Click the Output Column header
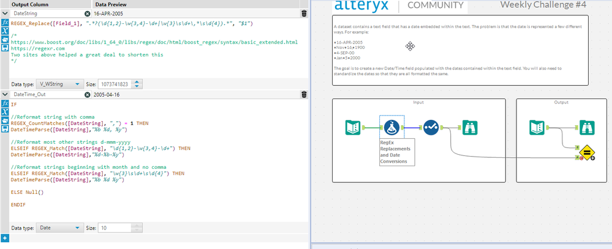Viewport: 612px width, 249px height. [30, 5]
